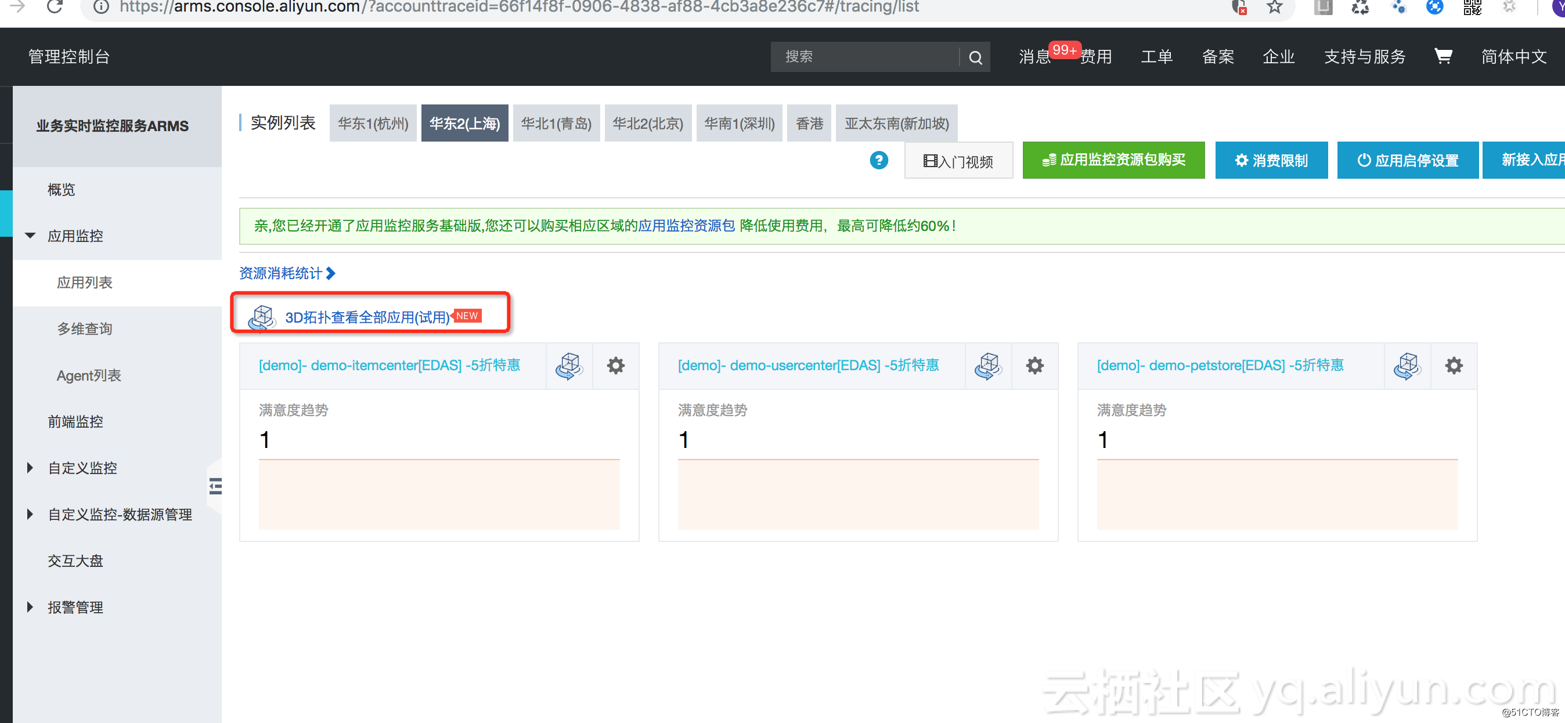The width and height of the screenshot is (1565, 723).
Task: Open 消息 notifications in top bar
Action: pos(1034,56)
